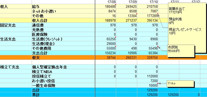207x97 pixels.
Task: Click the 生活費(現金) row label
Action: coord(63,44)
